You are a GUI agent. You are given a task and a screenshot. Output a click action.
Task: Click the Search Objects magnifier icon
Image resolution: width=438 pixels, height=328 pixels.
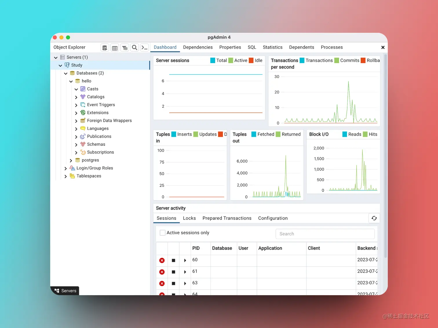[134, 48]
